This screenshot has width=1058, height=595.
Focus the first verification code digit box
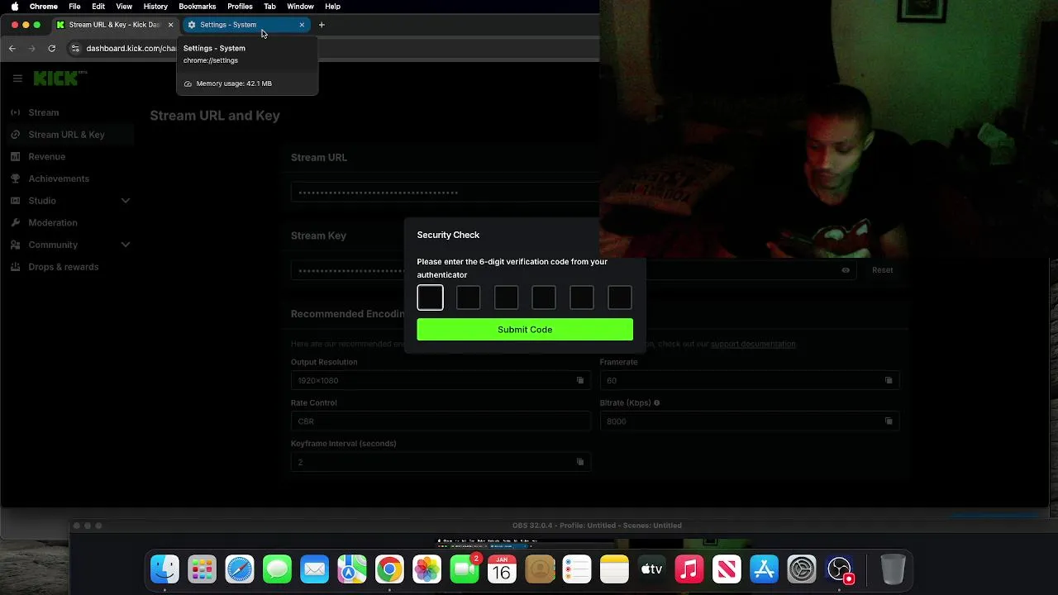(x=430, y=297)
